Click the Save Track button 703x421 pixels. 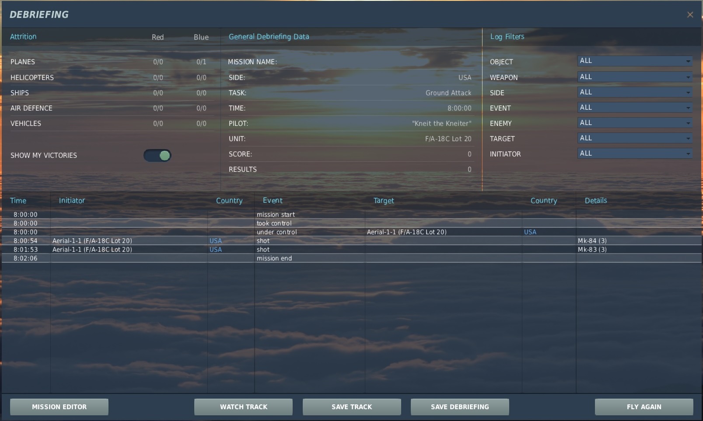tap(352, 407)
